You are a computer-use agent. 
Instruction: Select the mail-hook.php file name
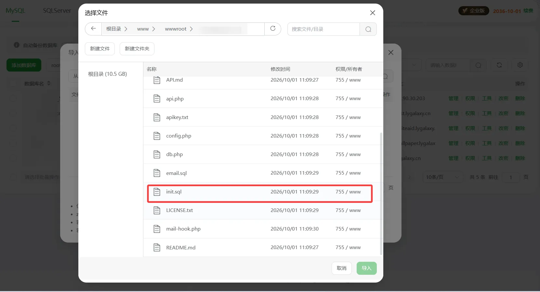pos(183,229)
